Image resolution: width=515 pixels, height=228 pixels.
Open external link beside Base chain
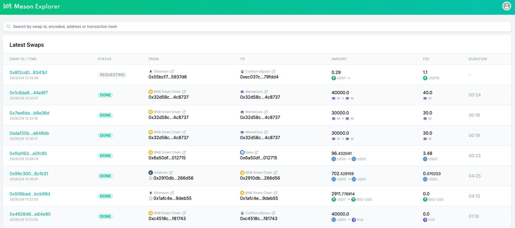(257, 152)
